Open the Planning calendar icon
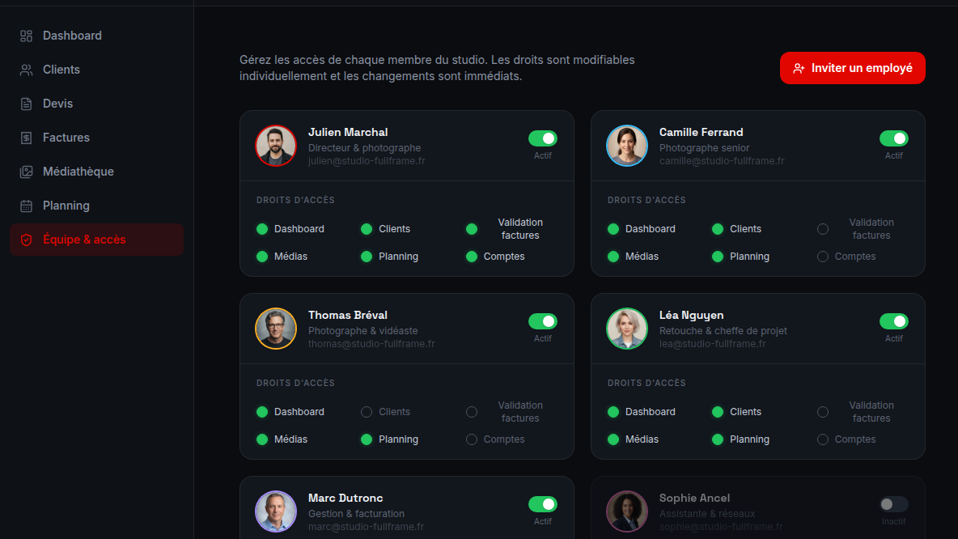The image size is (958, 539). point(26,206)
